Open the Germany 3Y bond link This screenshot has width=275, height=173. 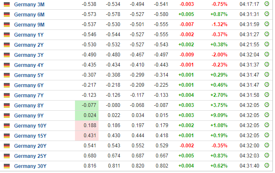coord(29,55)
